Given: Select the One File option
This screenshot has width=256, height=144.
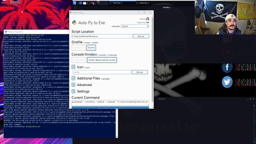Looking at the screenshot, I should 91,48.
